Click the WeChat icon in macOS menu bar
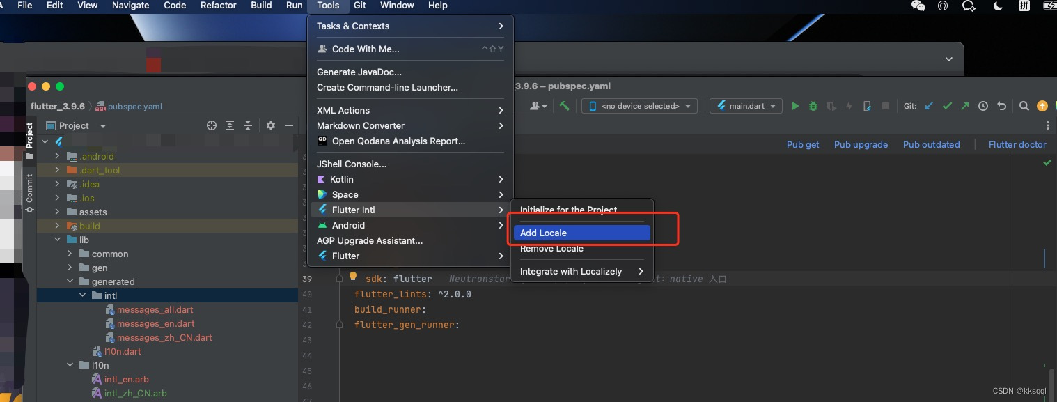The height and width of the screenshot is (402, 1057). pyautogui.click(x=918, y=6)
